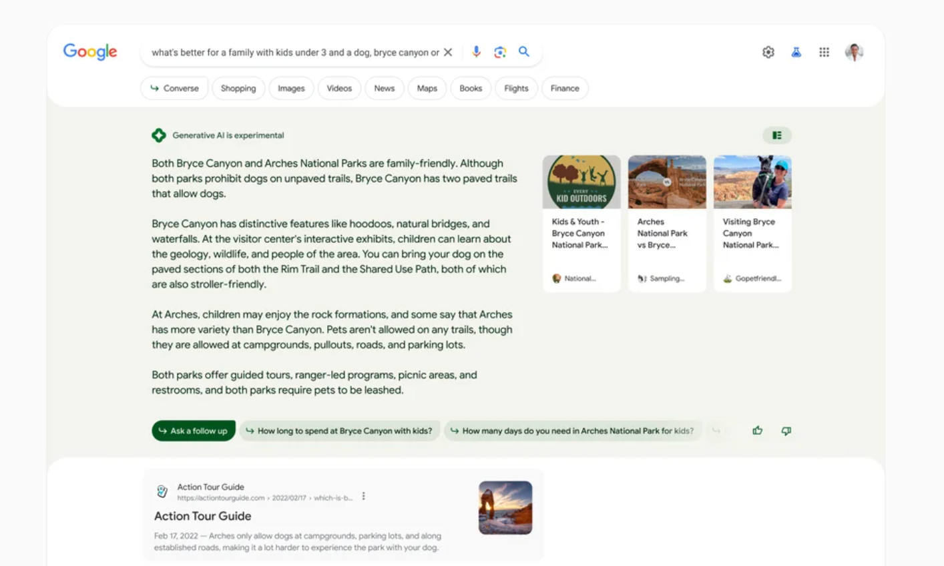This screenshot has height=566, width=944.
Task: Give thumbs up on AI answer
Action: 758,431
